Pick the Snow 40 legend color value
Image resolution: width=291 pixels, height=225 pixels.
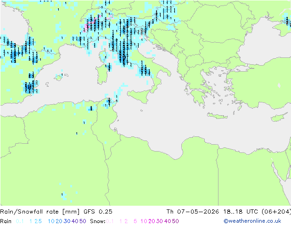pyautogui.click(x=168, y=221)
